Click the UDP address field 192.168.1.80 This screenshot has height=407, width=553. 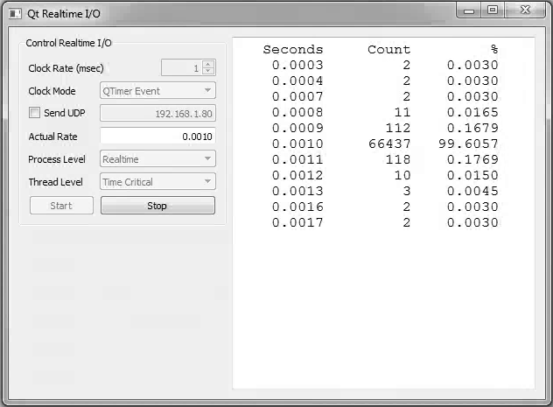pyautogui.click(x=157, y=113)
